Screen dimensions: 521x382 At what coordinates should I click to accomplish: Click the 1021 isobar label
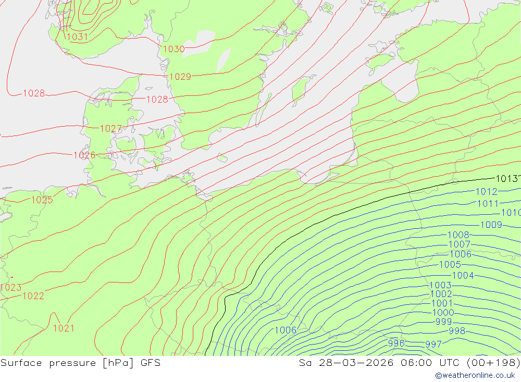[x=64, y=328]
